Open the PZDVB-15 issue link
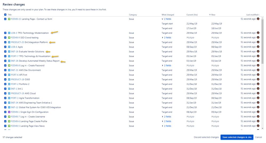 pos(16,19)
